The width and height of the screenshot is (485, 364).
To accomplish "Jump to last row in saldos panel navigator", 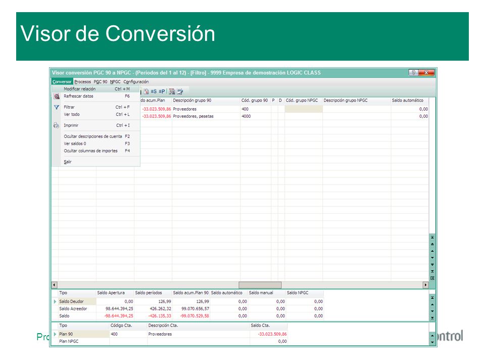I will 432,318.
